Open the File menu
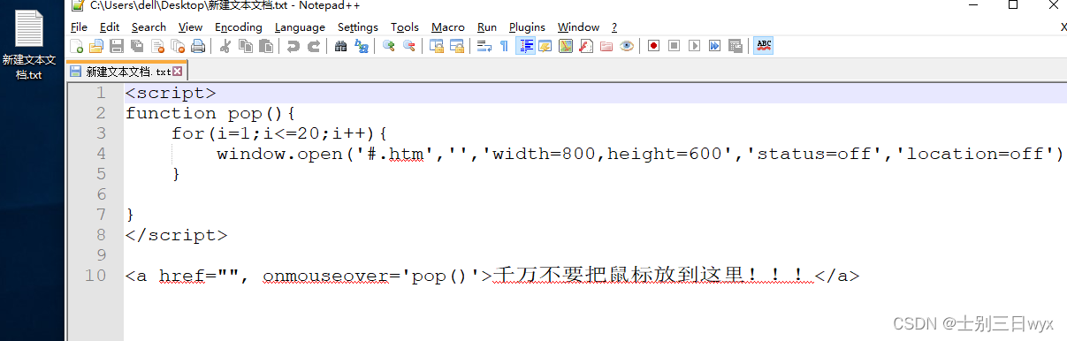This screenshot has height=341, width=1067. coord(79,27)
